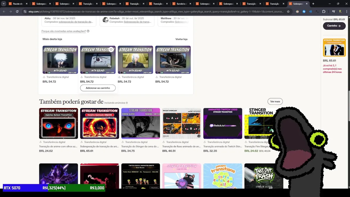Click the 'BRL 34.75' price text
Image resolution: width=350 pixels, height=197 pixels.
pos(128,151)
